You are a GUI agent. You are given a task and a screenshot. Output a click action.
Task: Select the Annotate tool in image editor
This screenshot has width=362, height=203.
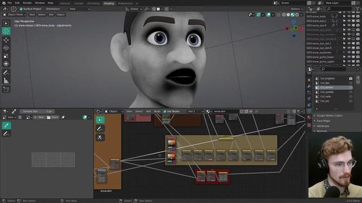click(x=6, y=134)
